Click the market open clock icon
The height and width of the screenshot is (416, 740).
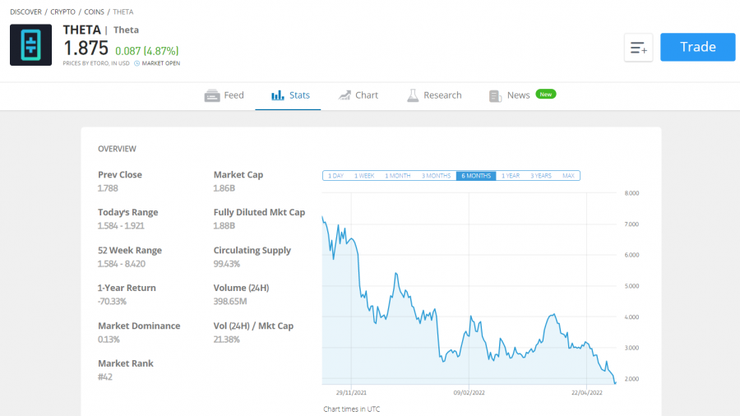pos(136,63)
